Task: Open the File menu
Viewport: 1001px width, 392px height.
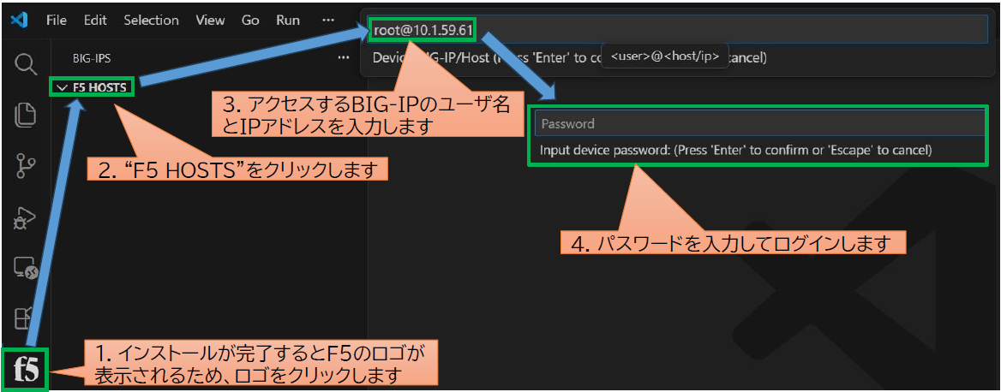Action: click(57, 20)
